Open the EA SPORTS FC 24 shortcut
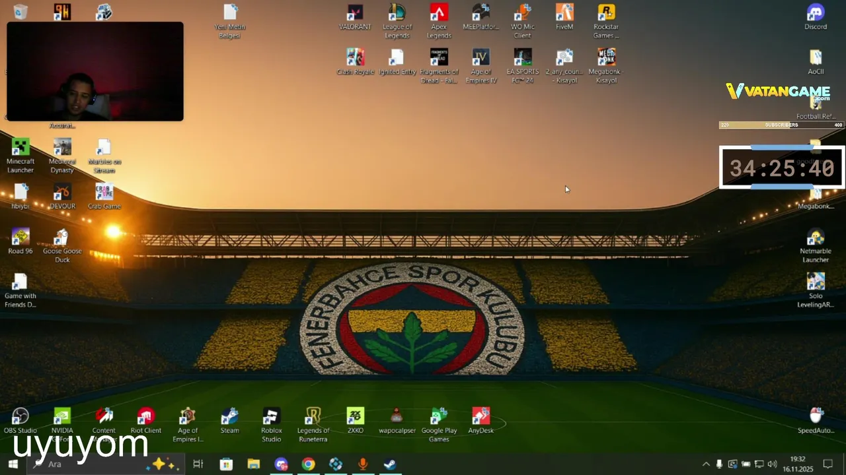Viewport: 846px width, 475px height. [x=522, y=66]
